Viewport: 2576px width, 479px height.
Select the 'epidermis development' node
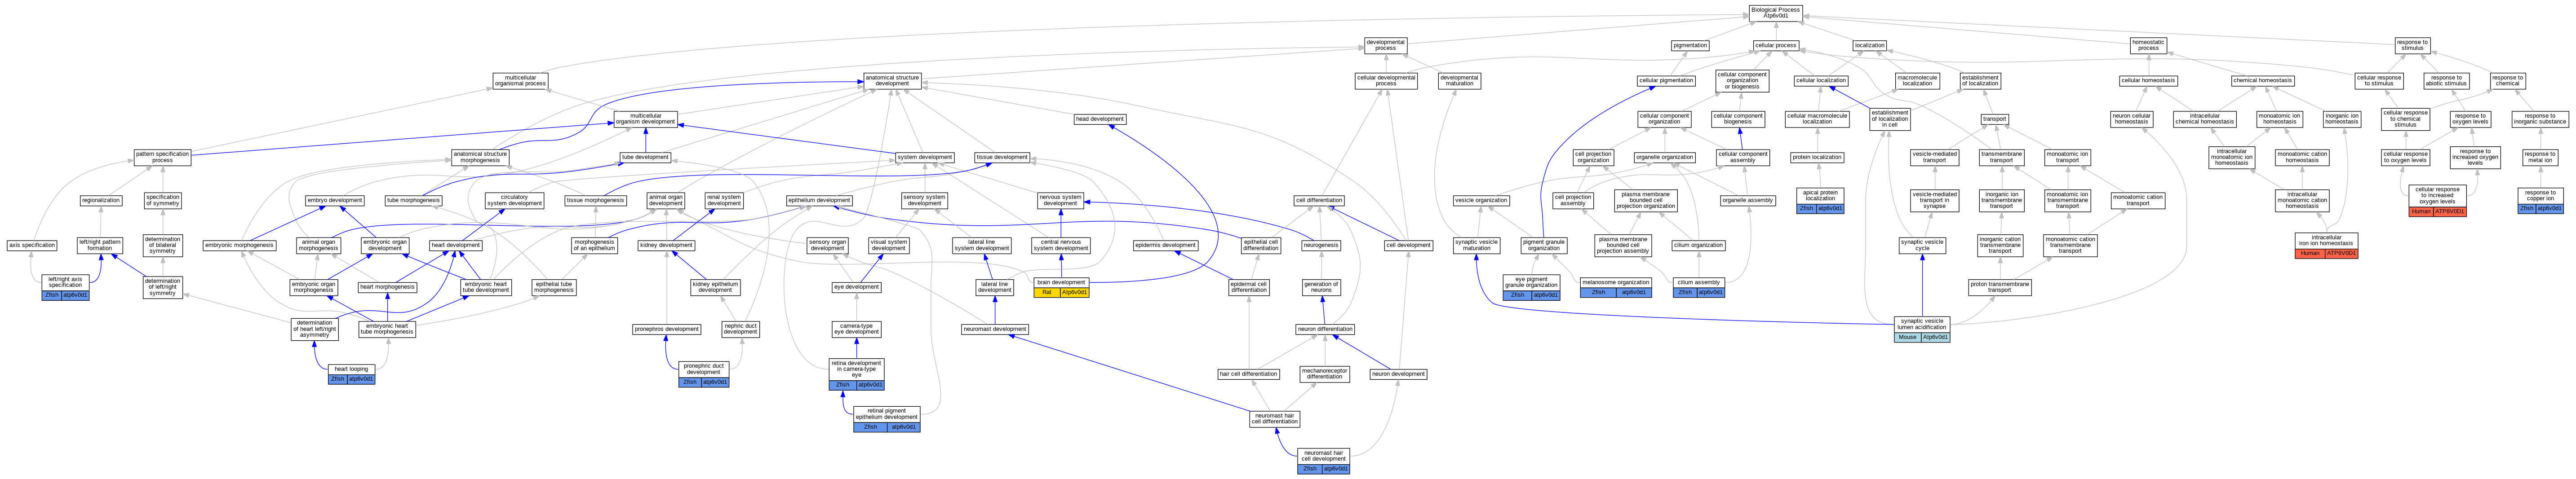pyautogui.click(x=1166, y=245)
